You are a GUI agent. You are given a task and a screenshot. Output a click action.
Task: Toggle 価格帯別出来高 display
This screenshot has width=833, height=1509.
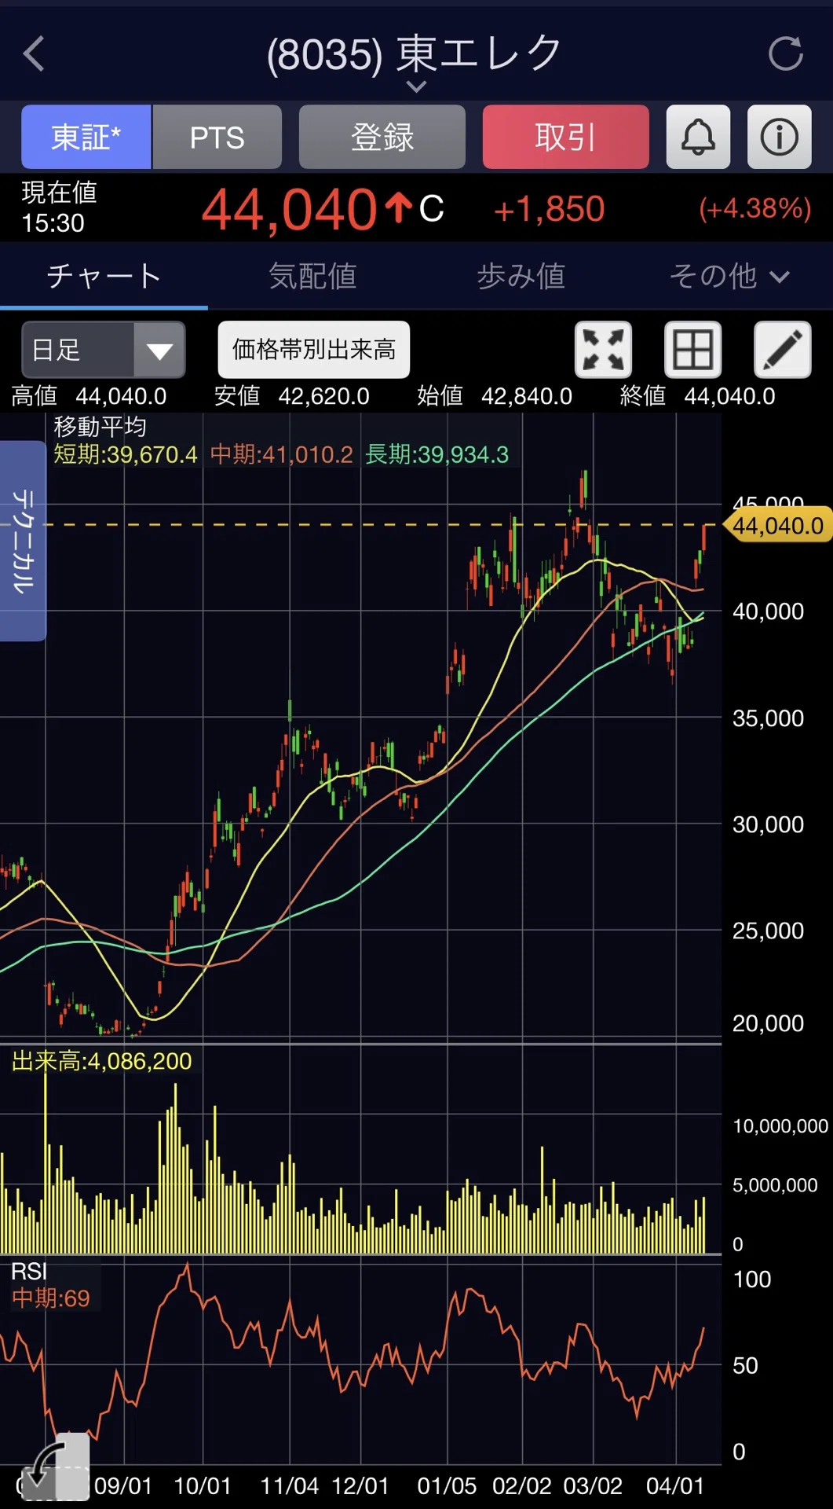click(x=314, y=350)
